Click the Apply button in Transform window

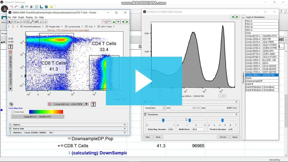(235, 137)
